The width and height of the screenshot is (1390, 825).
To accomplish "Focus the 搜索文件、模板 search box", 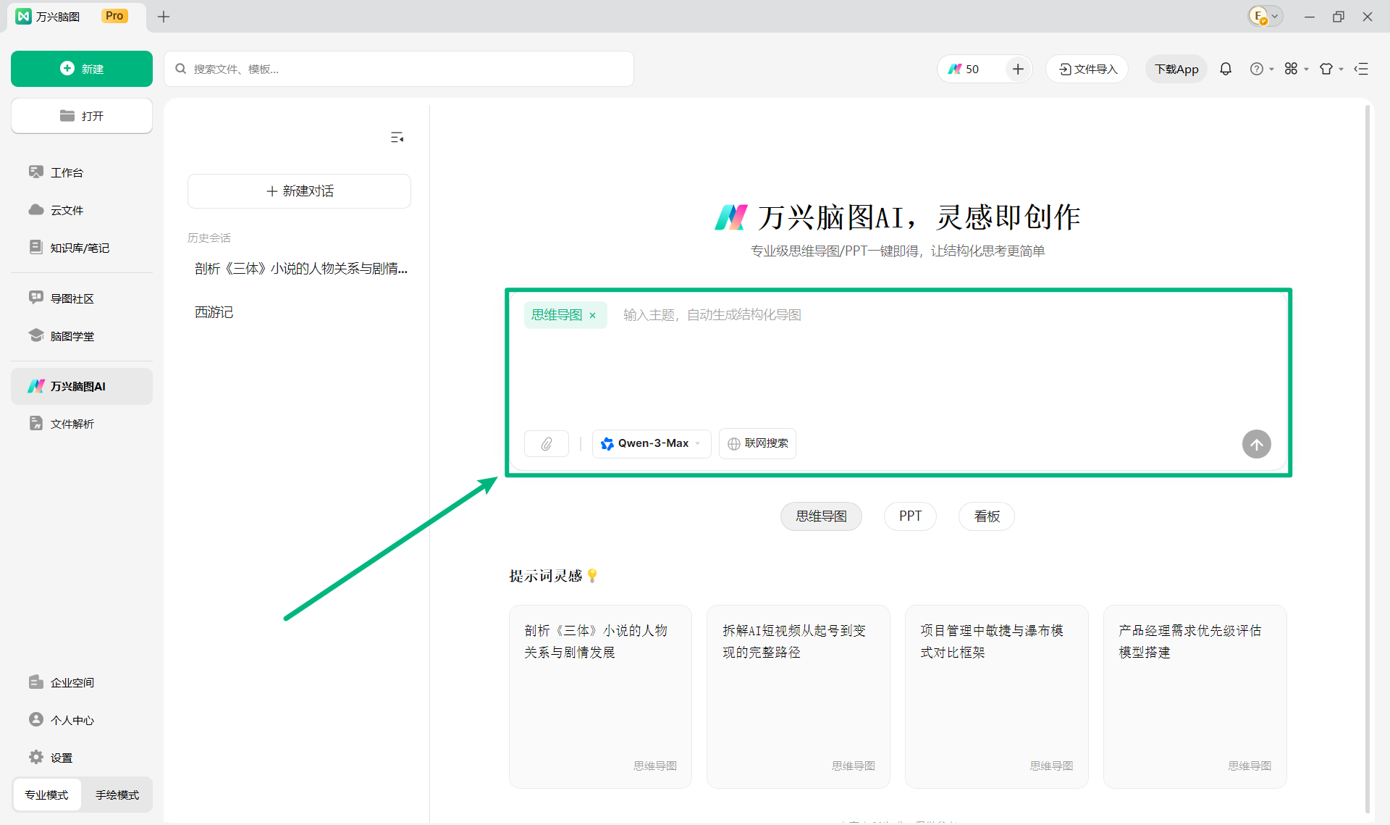I will tap(399, 69).
